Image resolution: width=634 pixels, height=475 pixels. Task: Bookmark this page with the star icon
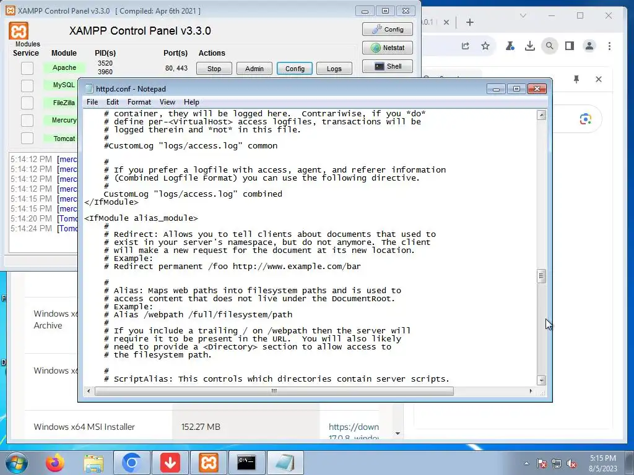pyautogui.click(x=485, y=46)
